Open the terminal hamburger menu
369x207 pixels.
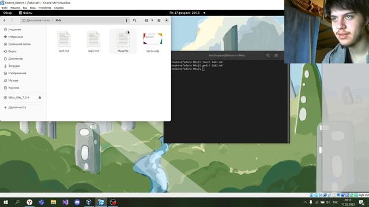pyautogui.click(x=276, y=55)
